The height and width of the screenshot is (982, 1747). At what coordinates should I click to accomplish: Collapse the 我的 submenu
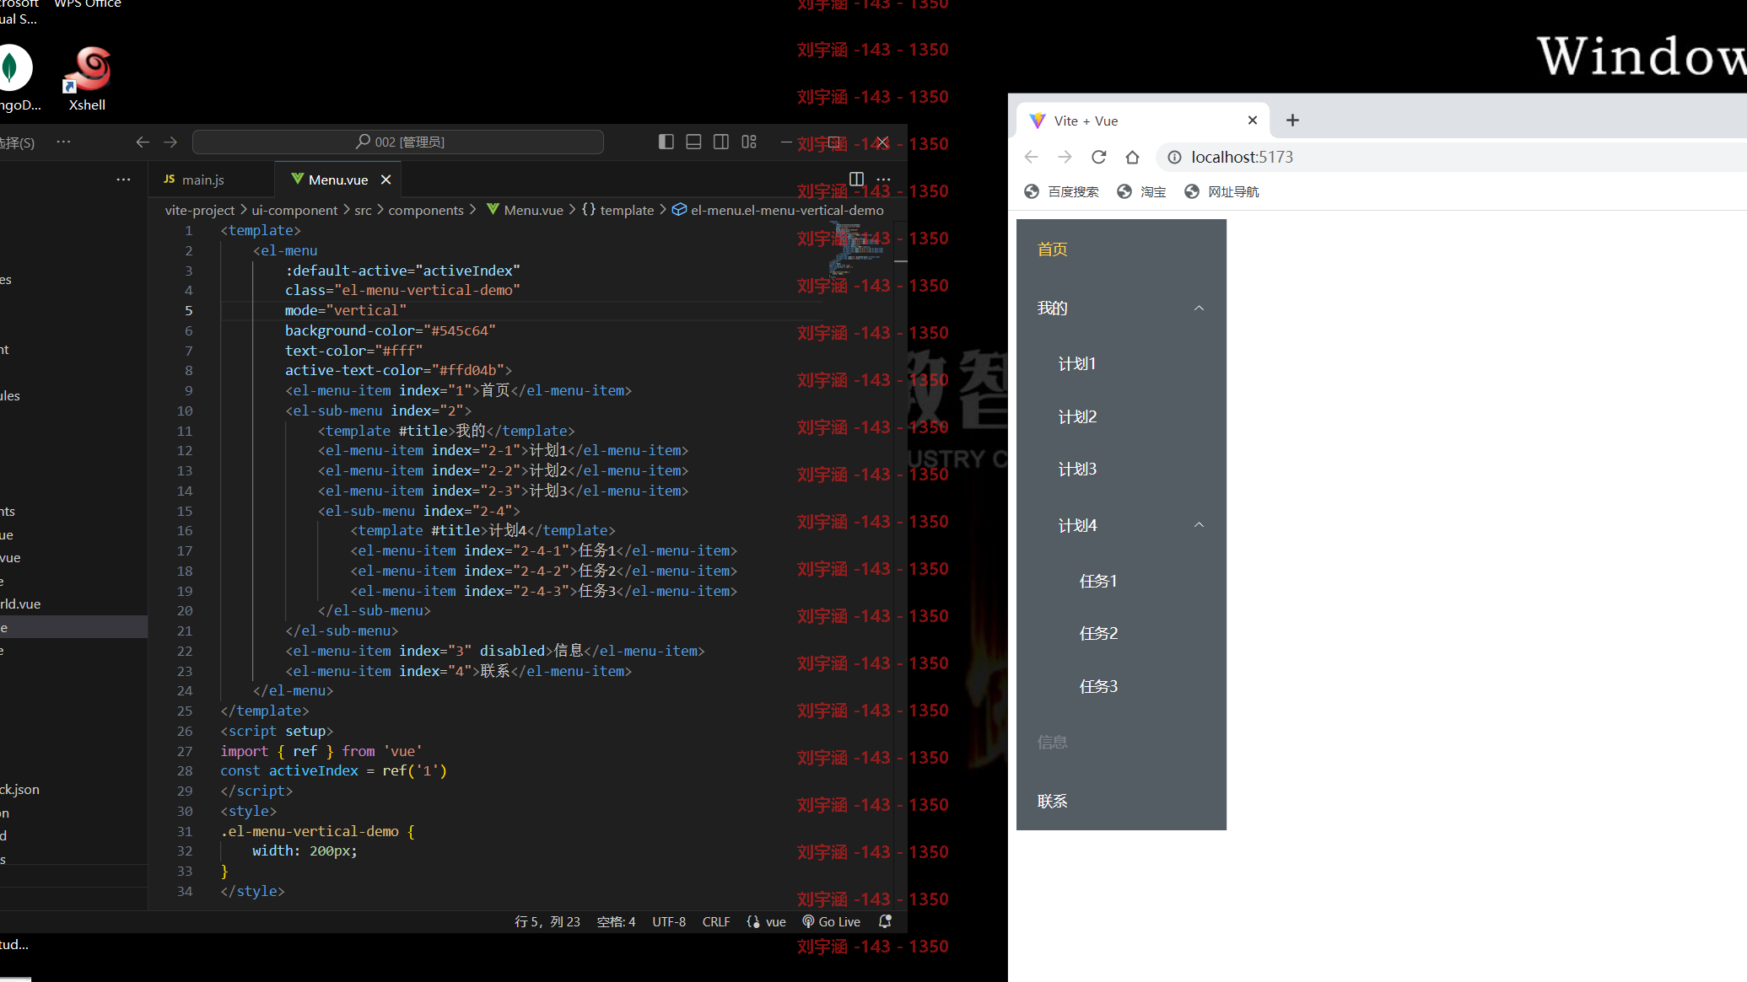tap(1121, 308)
